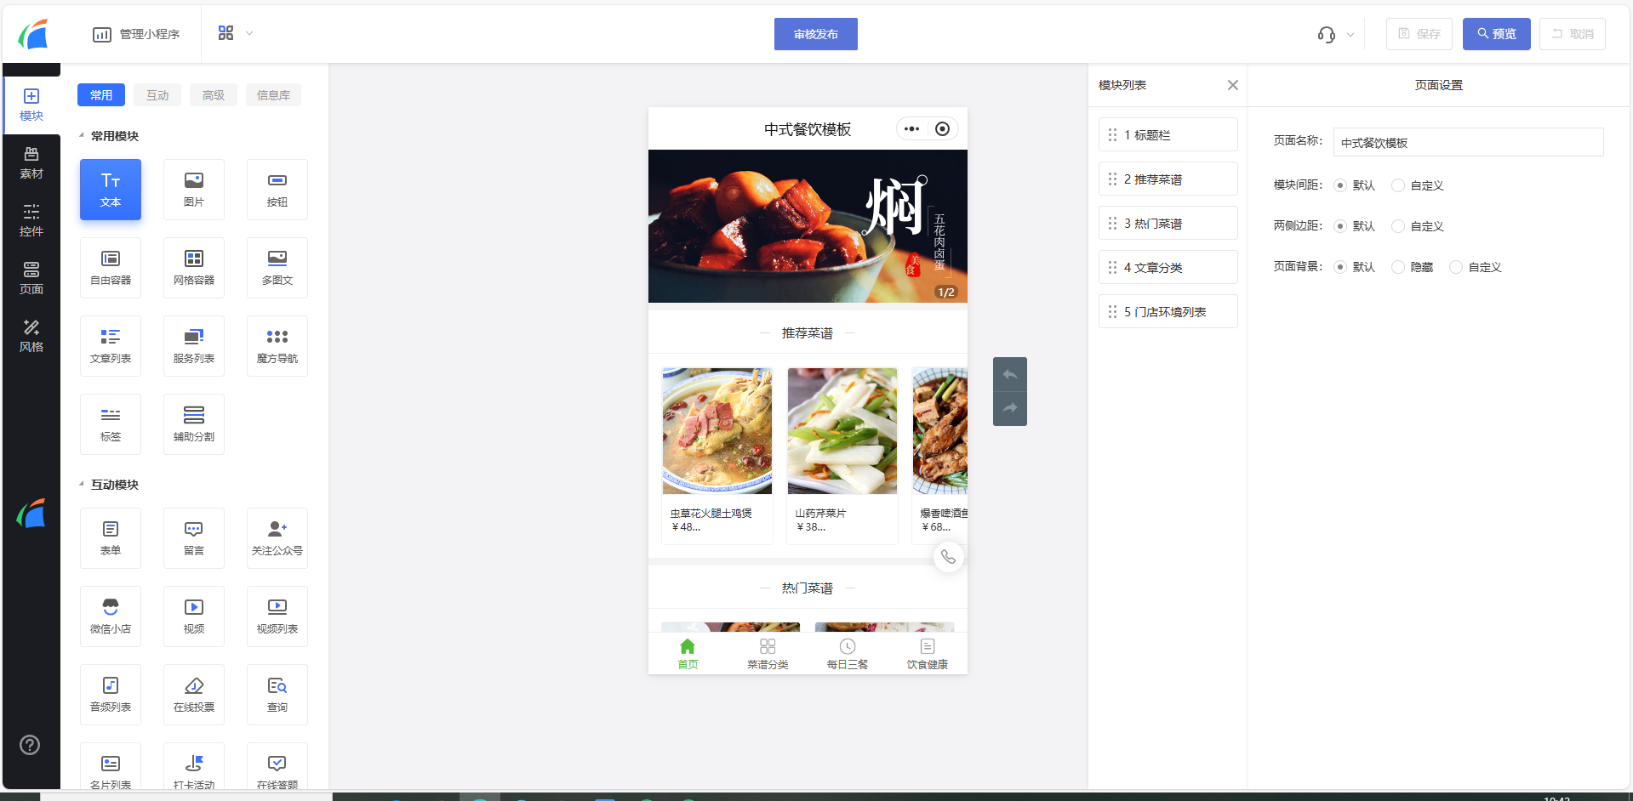Viewport: 1633px width, 801px height.
Task: Add a 音频列表 audio list module
Action: point(111,695)
